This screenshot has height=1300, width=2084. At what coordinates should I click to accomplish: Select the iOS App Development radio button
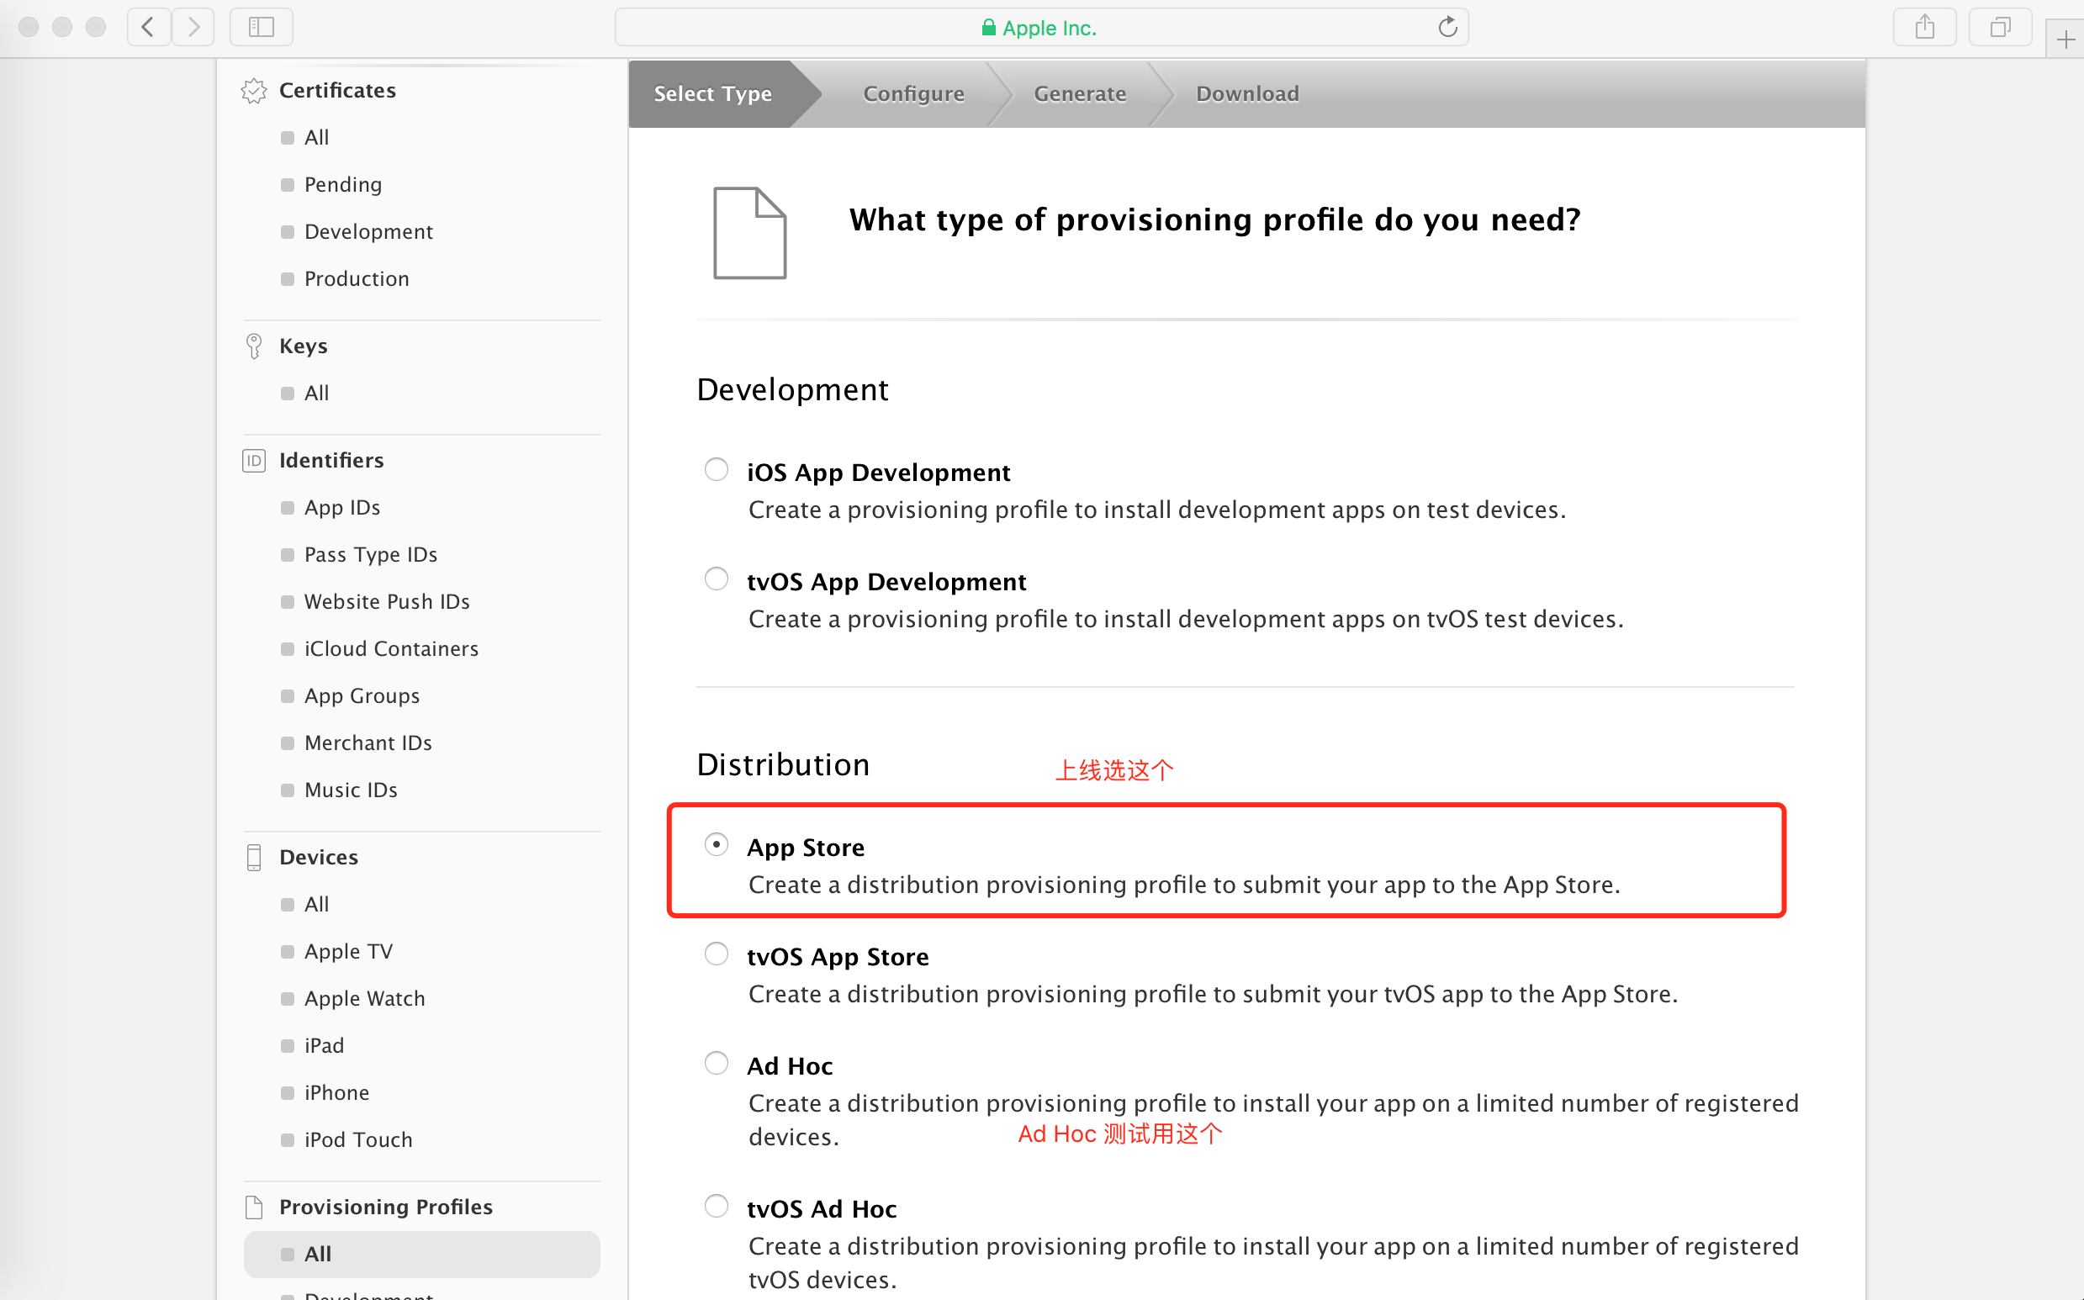pos(717,469)
